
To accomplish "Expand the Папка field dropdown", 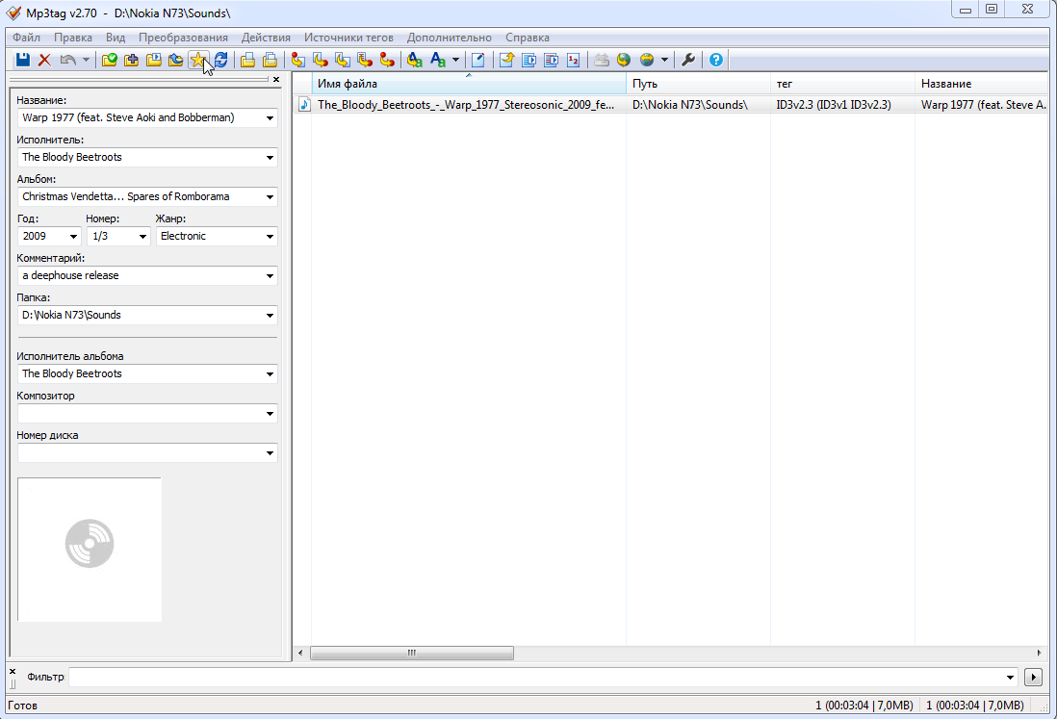I will coord(270,316).
